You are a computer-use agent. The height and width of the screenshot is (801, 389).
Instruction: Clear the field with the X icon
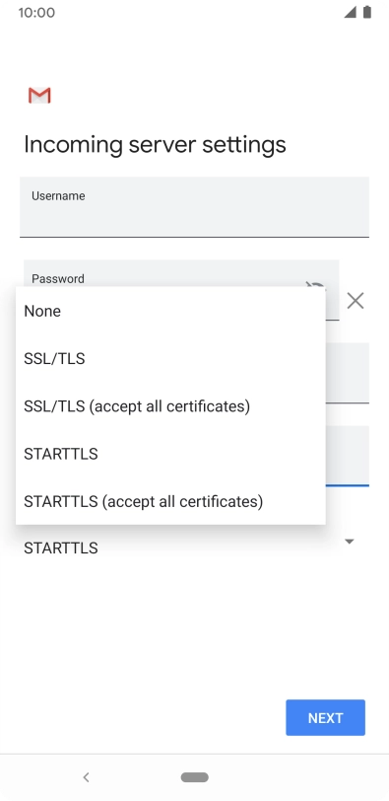tap(356, 301)
